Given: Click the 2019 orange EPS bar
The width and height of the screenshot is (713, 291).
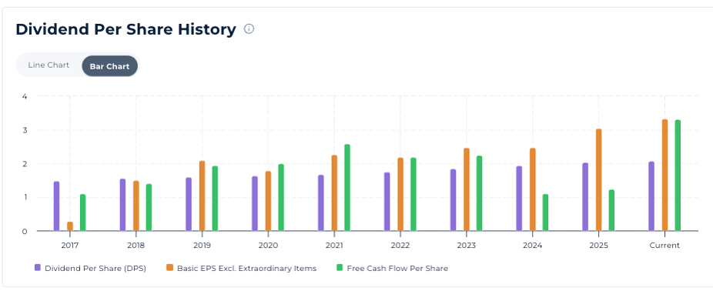Looking at the screenshot, I should point(203,196).
